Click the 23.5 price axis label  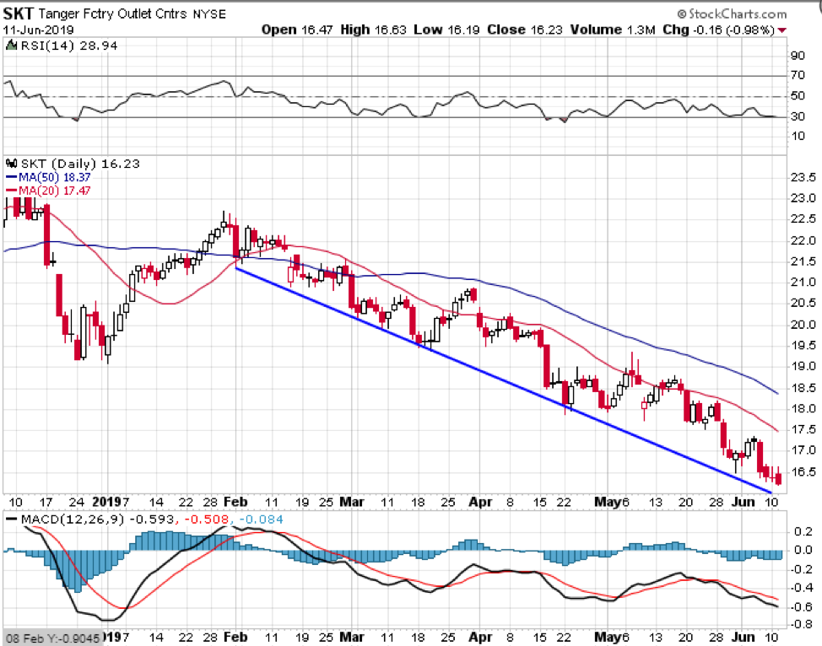click(x=803, y=178)
